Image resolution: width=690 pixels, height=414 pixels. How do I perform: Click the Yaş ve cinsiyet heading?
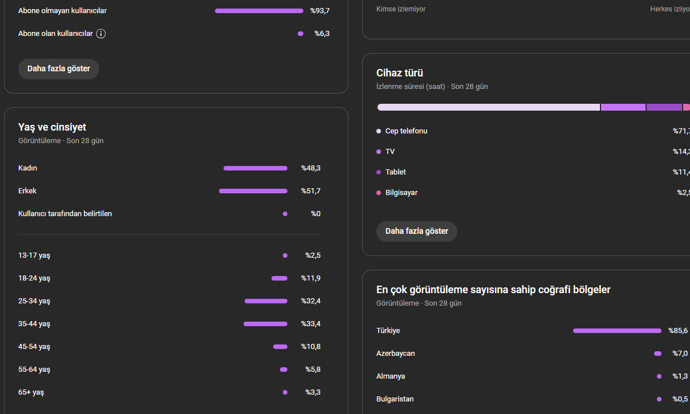[52, 127]
